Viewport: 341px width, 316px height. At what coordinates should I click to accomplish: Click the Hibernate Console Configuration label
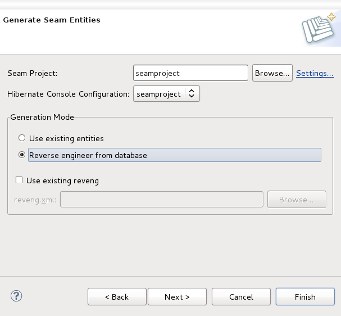(x=68, y=94)
